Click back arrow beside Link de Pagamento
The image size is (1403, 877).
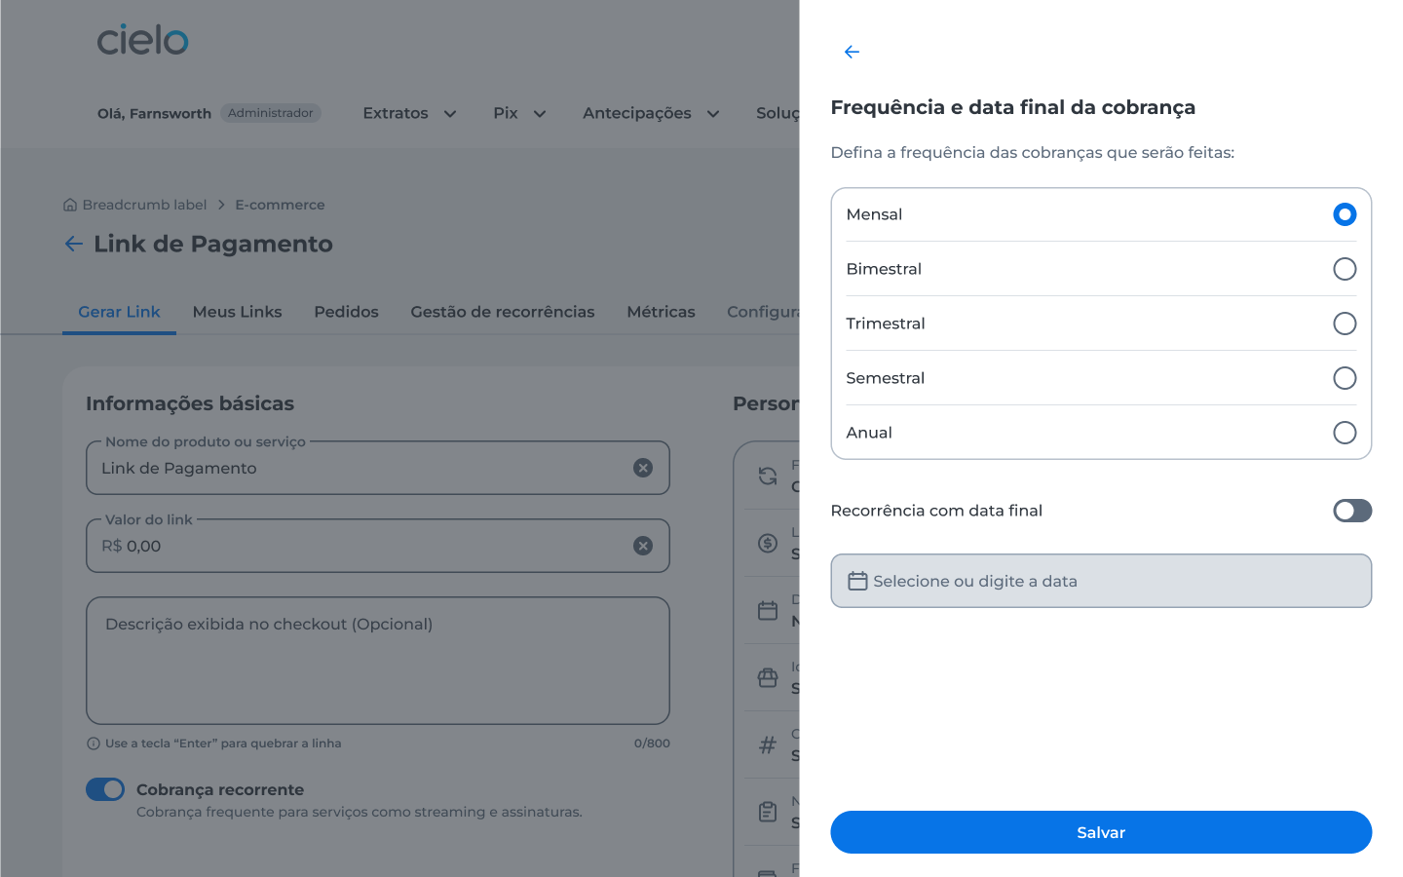point(74,244)
